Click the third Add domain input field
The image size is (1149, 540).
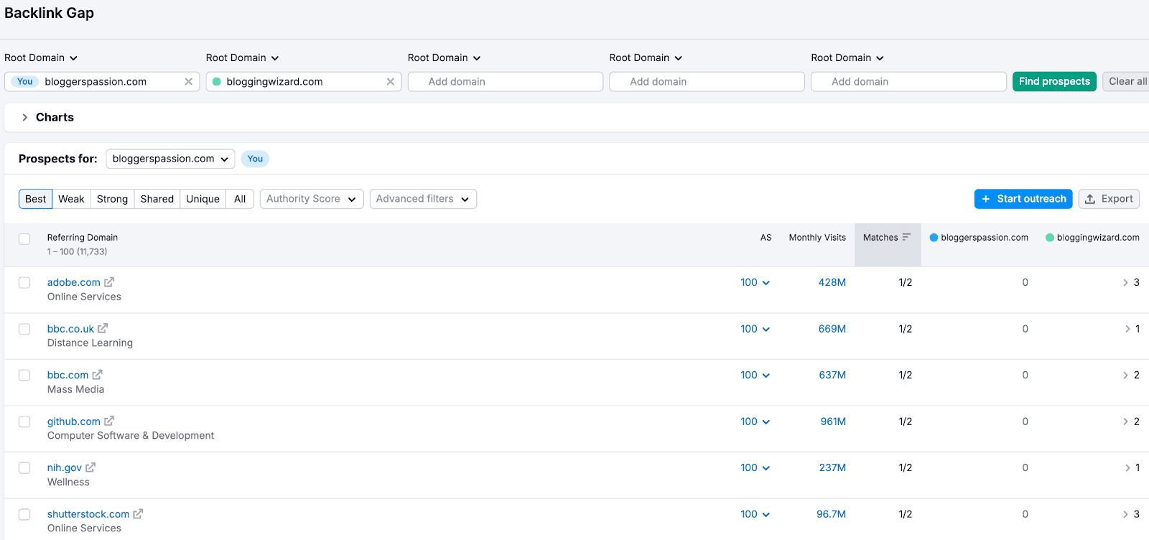click(x=908, y=82)
